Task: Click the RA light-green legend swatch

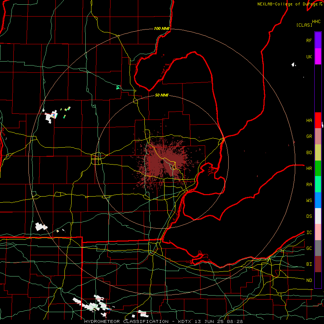Action: click(318, 184)
